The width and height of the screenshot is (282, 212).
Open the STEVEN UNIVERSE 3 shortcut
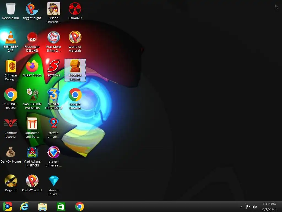point(53,99)
